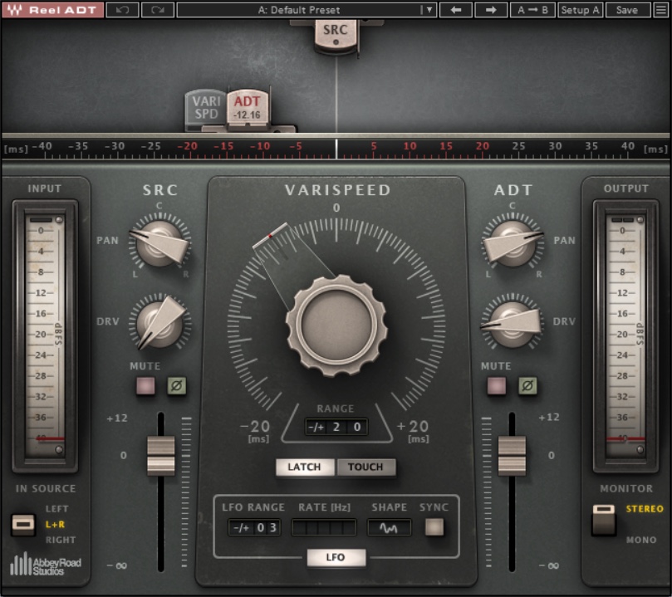Click the LFO RANGE value field
Viewport: 672px width, 597px height.
[x=254, y=527]
